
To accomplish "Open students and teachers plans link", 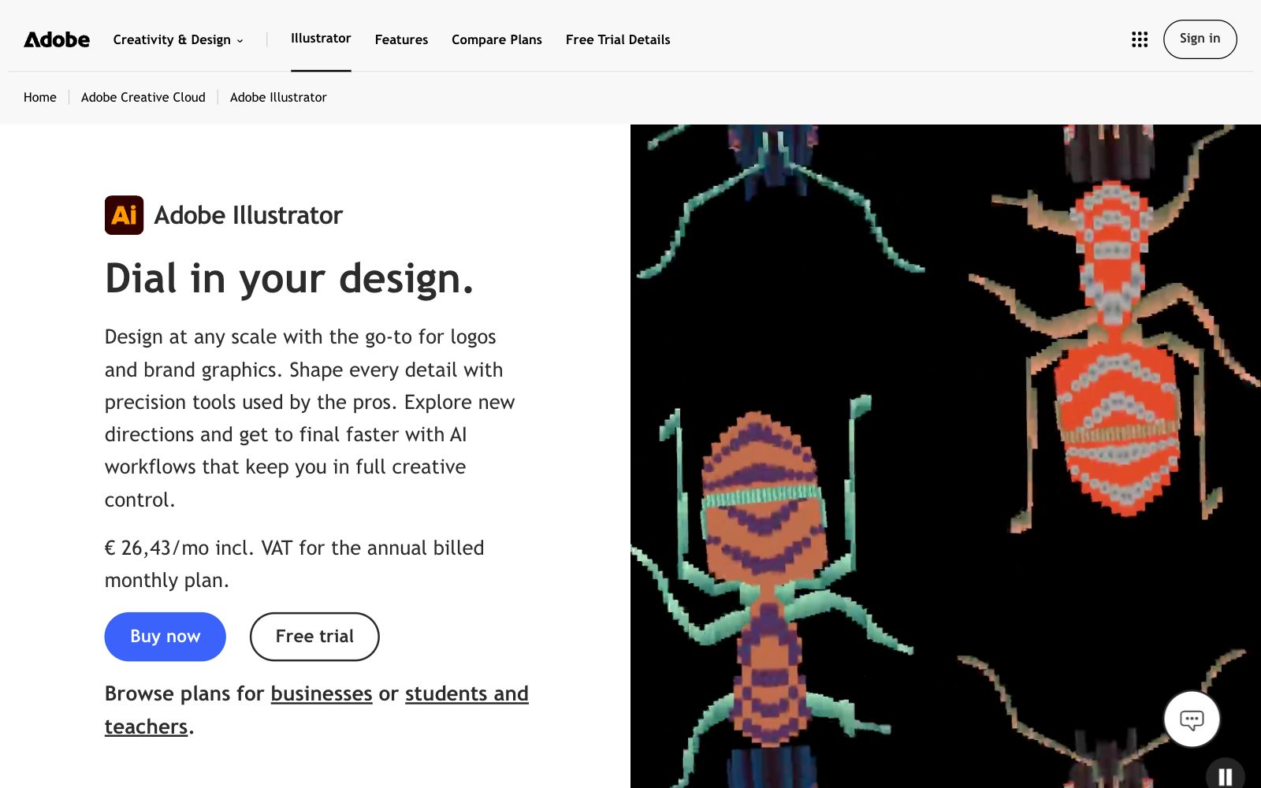I will coord(467,694).
